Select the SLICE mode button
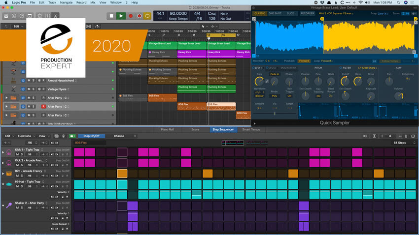 point(290,13)
